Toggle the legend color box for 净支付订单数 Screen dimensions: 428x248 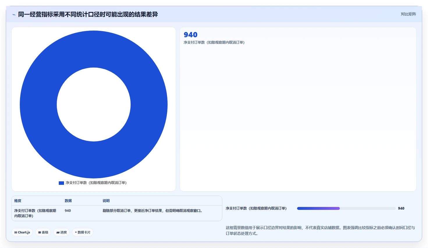pyautogui.click(x=61, y=183)
